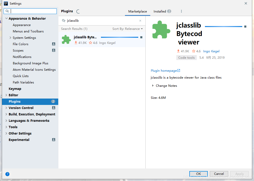Image resolution: width=254 pixels, height=181 pixels.
Task: Open the Plugin homepage link
Action: pyautogui.click(x=164, y=70)
